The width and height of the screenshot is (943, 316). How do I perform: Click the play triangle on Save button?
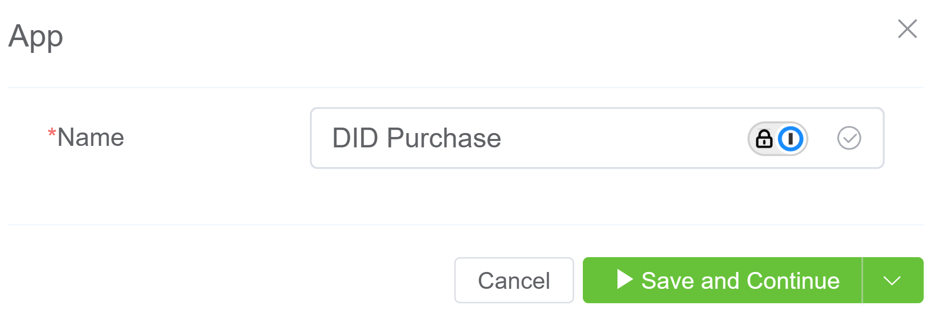click(x=625, y=279)
